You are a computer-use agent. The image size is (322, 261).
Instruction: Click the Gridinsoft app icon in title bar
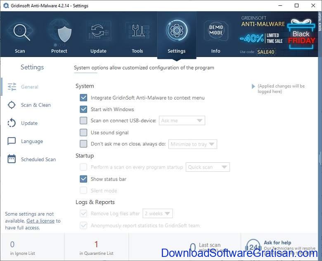tap(6, 5)
